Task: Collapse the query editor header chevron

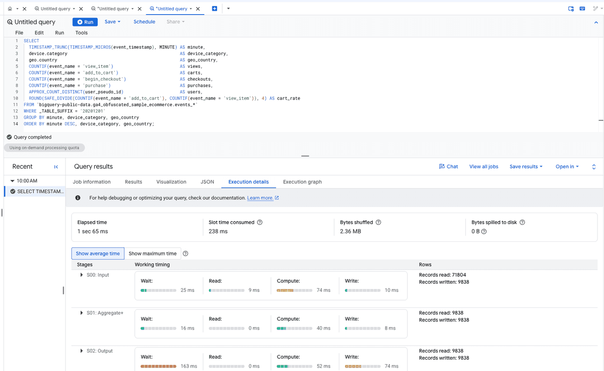Action: pos(596,22)
